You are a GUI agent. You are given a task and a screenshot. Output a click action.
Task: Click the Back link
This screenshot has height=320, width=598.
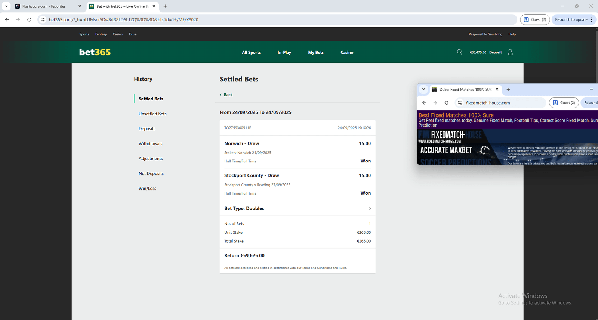click(x=226, y=95)
